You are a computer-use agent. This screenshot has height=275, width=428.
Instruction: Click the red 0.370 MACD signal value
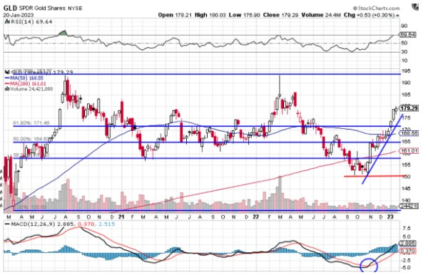[x=86, y=224]
